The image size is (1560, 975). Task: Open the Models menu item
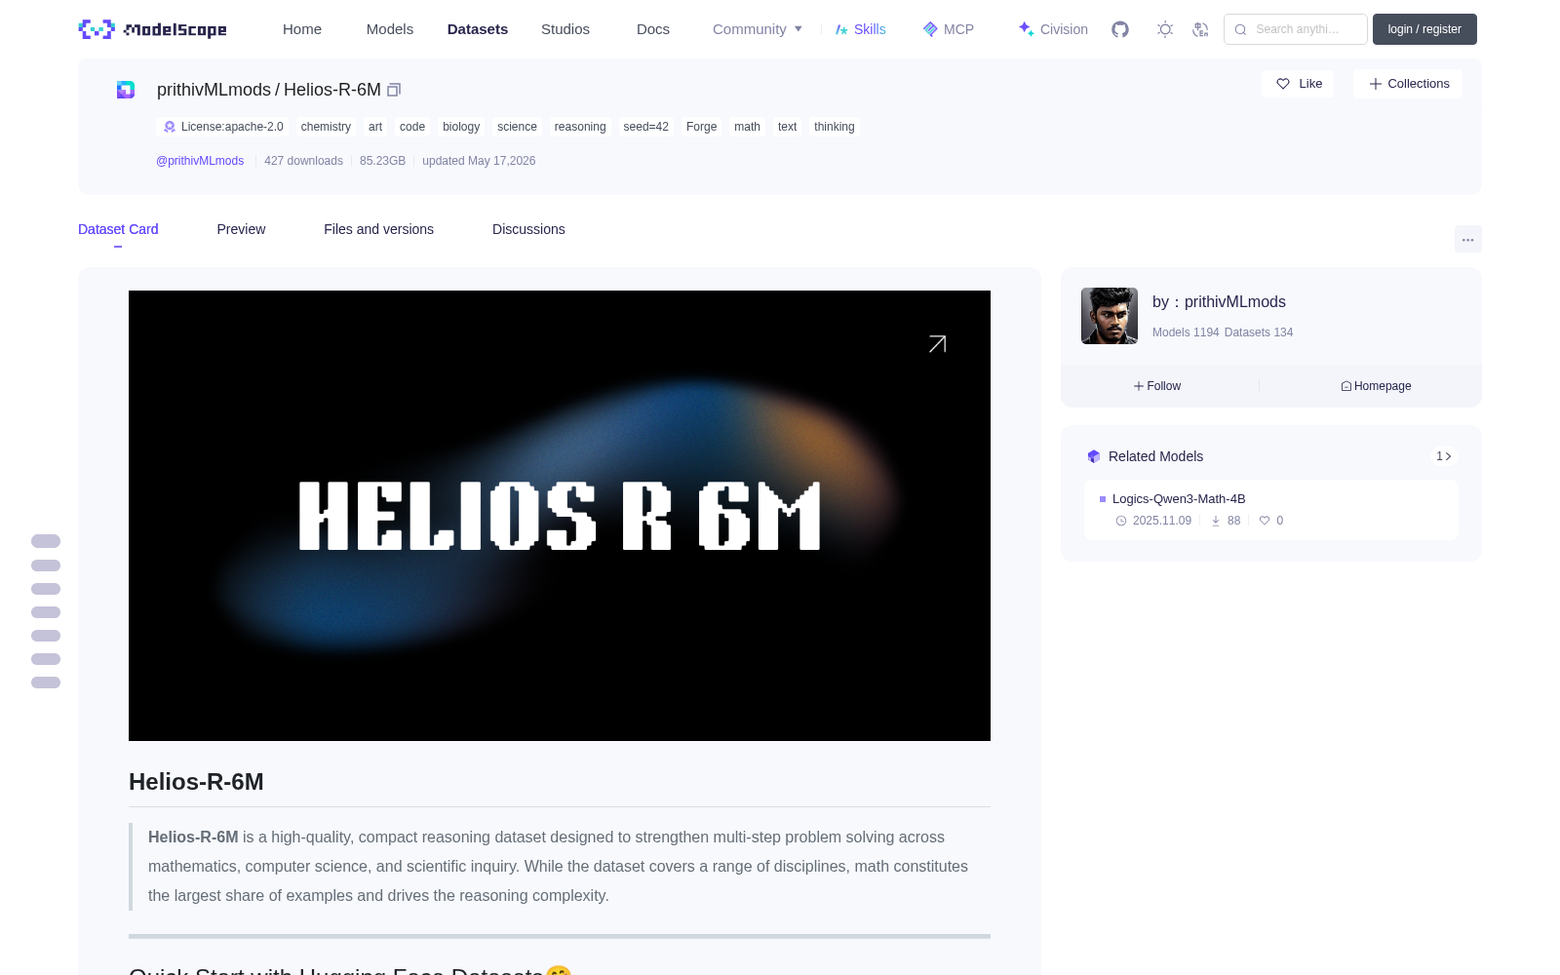(x=390, y=29)
